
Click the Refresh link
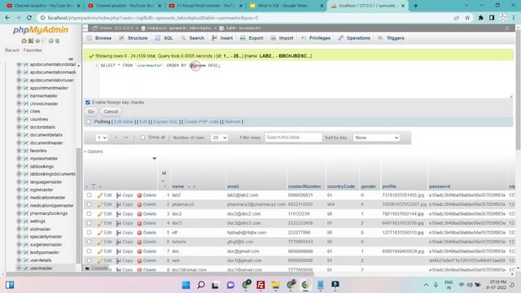(232, 121)
